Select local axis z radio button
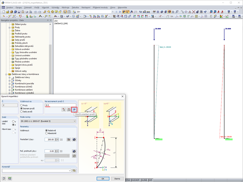243x182 pixels. click(13, 125)
